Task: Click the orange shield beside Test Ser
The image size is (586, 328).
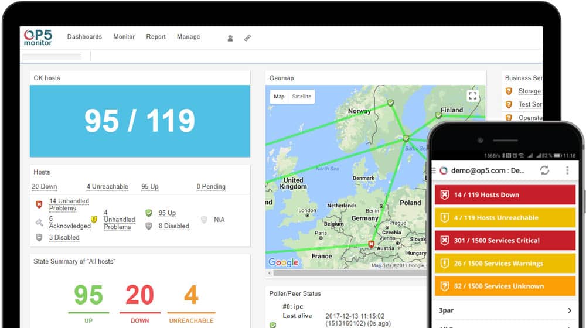Action: (509, 104)
